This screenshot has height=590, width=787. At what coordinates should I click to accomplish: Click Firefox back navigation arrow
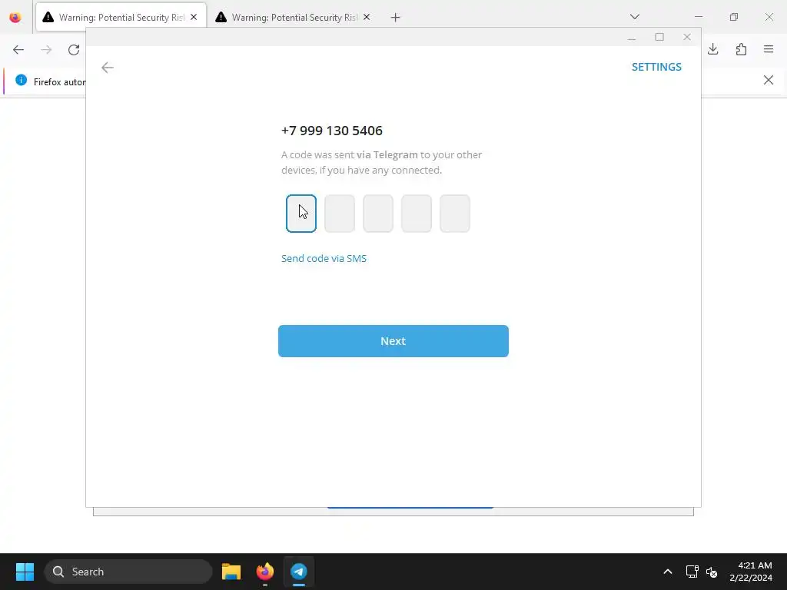[x=18, y=50]
